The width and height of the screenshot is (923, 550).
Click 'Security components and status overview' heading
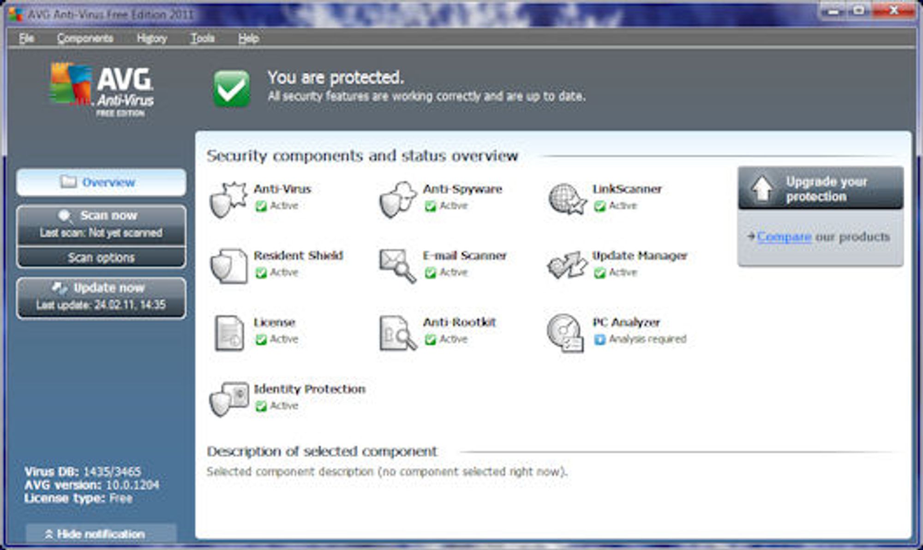(x=362, y=156)
